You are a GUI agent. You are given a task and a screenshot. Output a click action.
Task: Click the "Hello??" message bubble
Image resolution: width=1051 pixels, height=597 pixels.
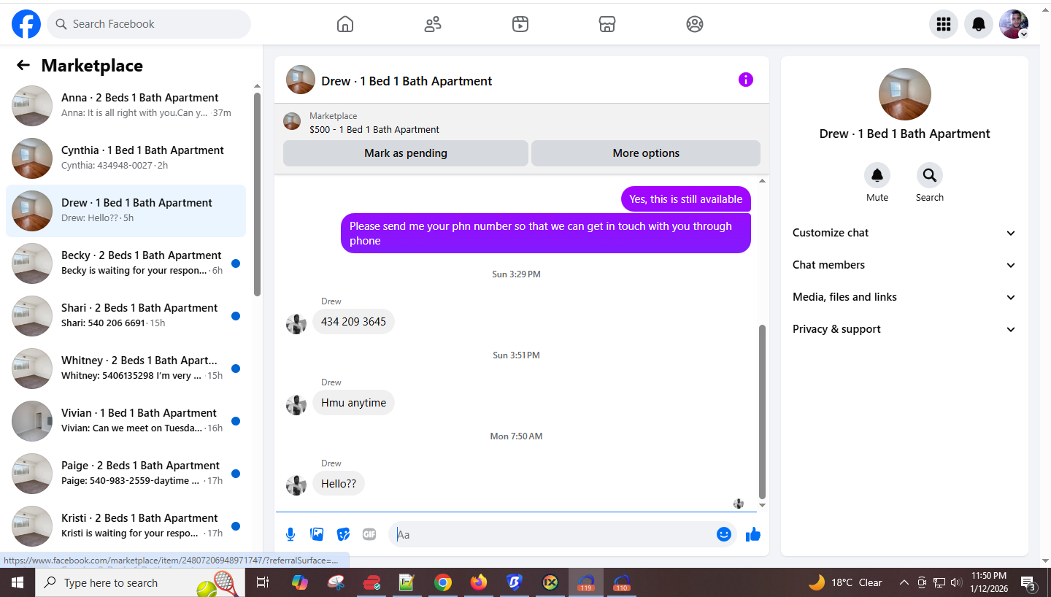339,483
